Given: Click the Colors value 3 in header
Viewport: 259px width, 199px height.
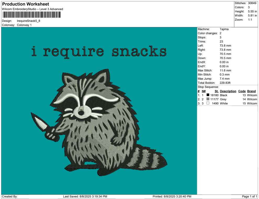Looking at the screenshot, I should coord(249,7).
